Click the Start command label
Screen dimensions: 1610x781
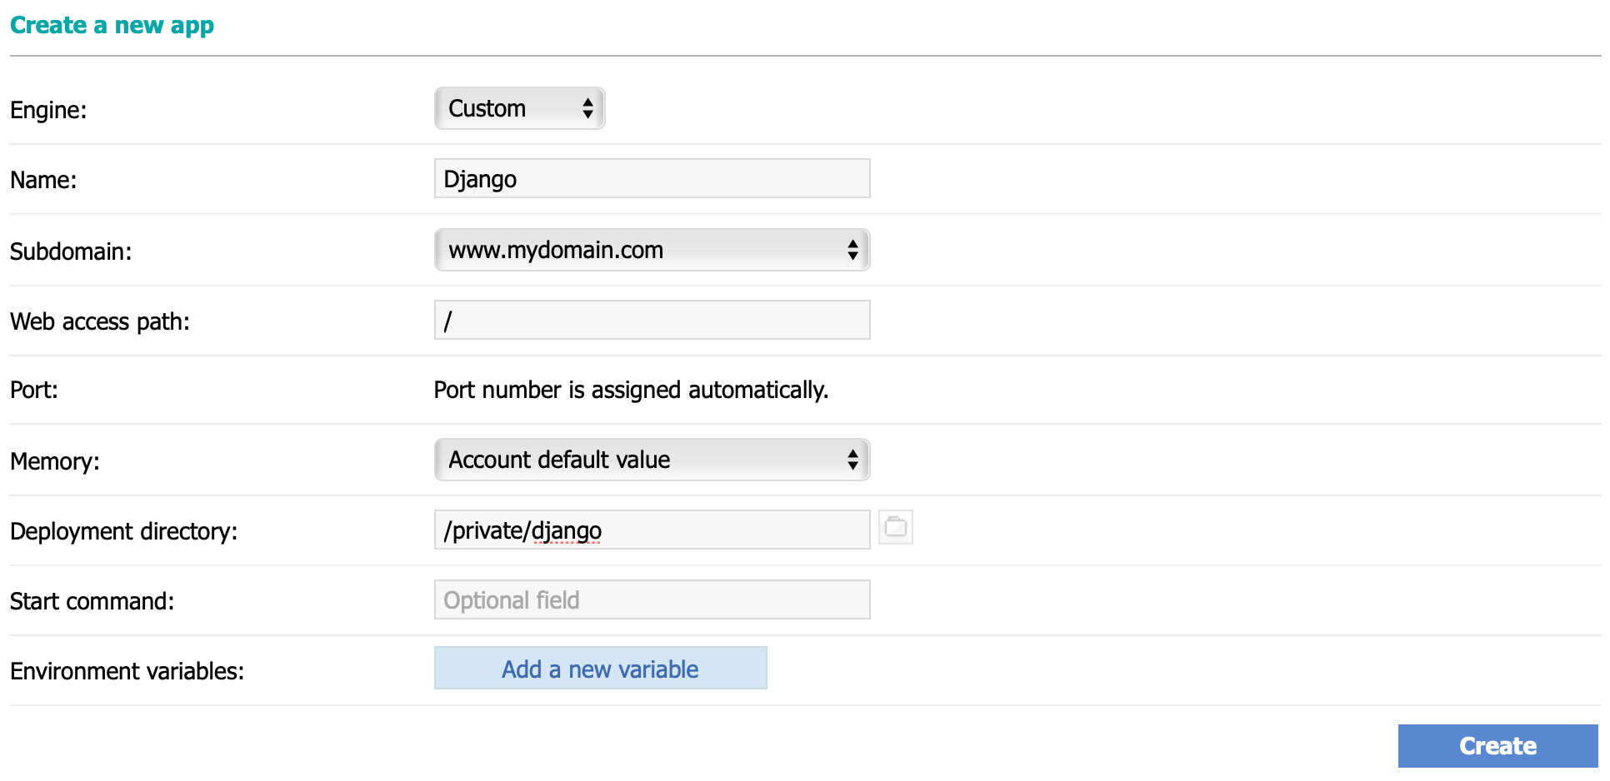click(x=92, y=601)
